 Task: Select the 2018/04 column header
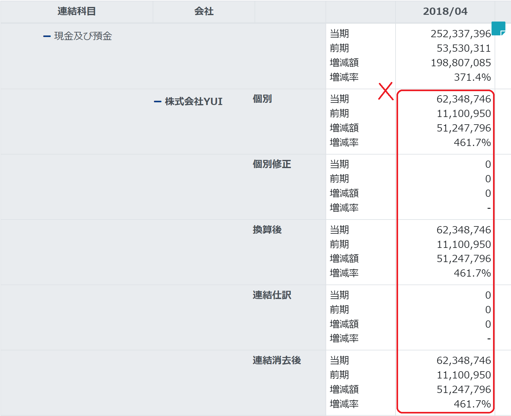445,11
